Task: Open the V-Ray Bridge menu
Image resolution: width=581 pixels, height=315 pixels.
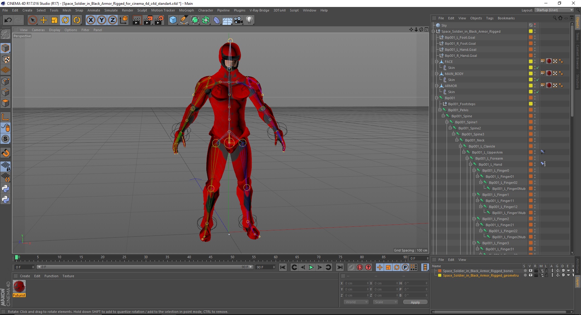Action: [259, 10]
